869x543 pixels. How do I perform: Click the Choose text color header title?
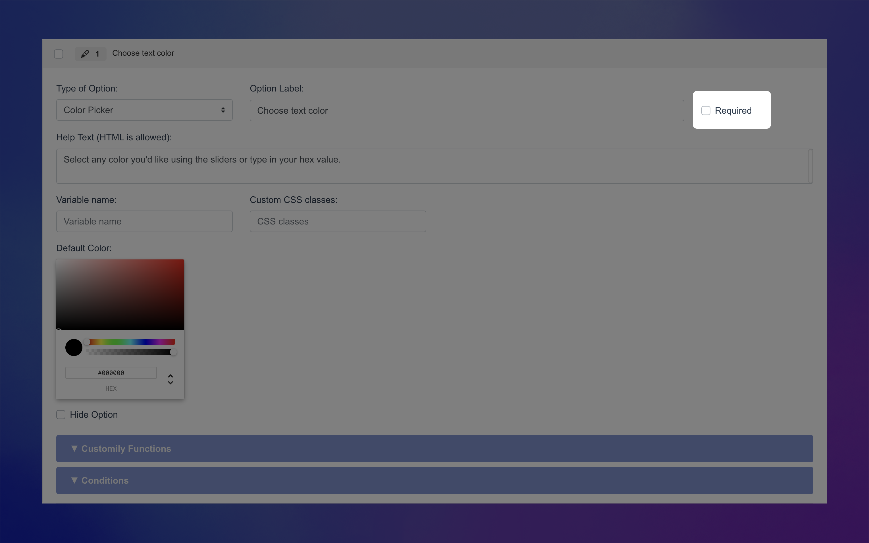[x=143, y=53]
